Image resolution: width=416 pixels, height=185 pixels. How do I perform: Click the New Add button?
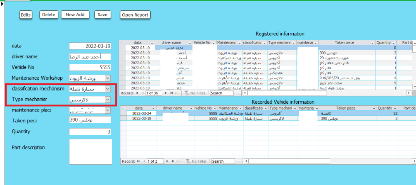pyautogui.click(x=75, y=15)
